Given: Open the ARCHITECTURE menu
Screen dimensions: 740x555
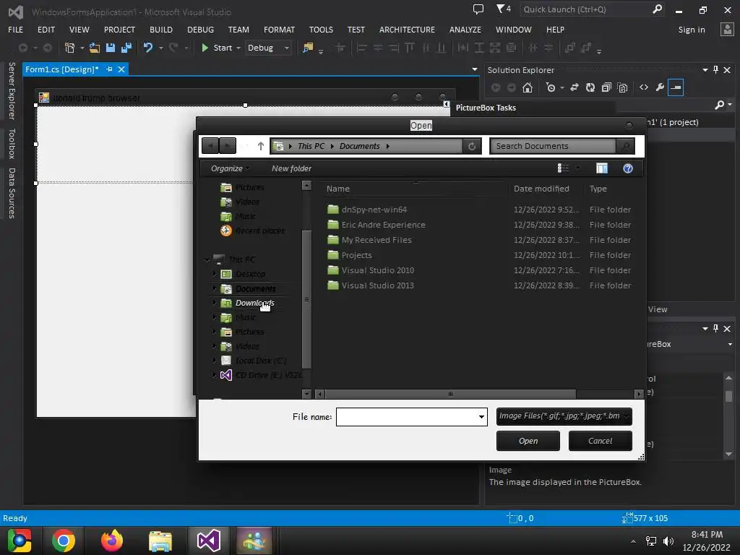Looking at the screenshot, I should coord(407,30).
